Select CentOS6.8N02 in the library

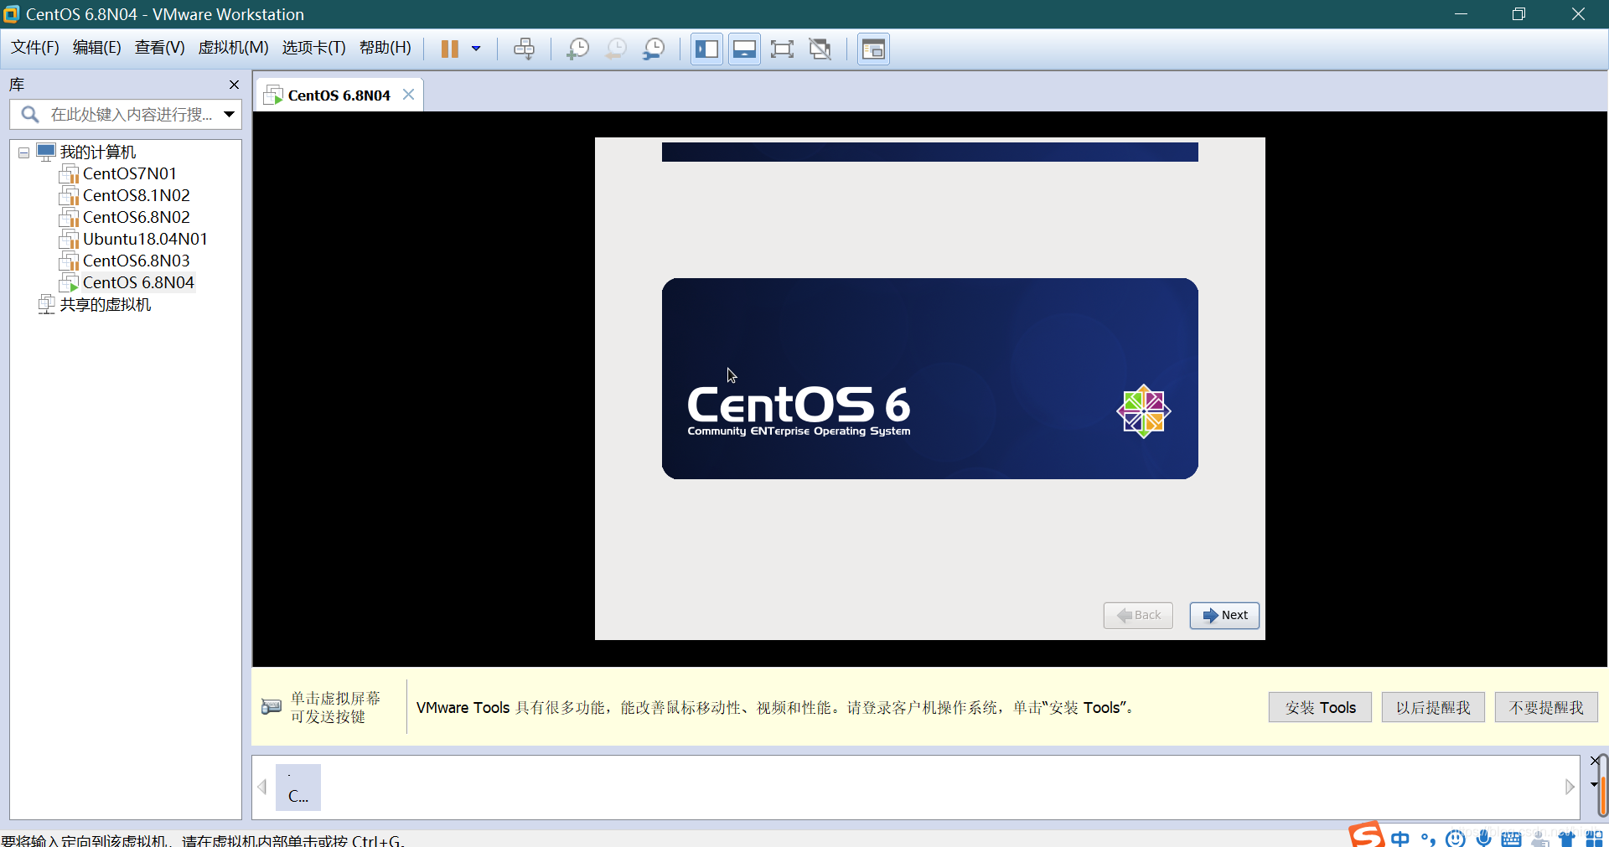pos(136,217)
